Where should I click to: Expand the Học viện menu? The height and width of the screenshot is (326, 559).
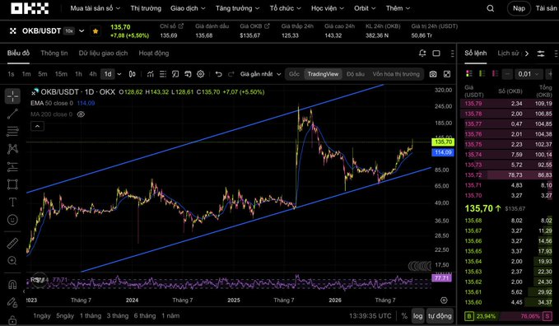coord(328,8)
